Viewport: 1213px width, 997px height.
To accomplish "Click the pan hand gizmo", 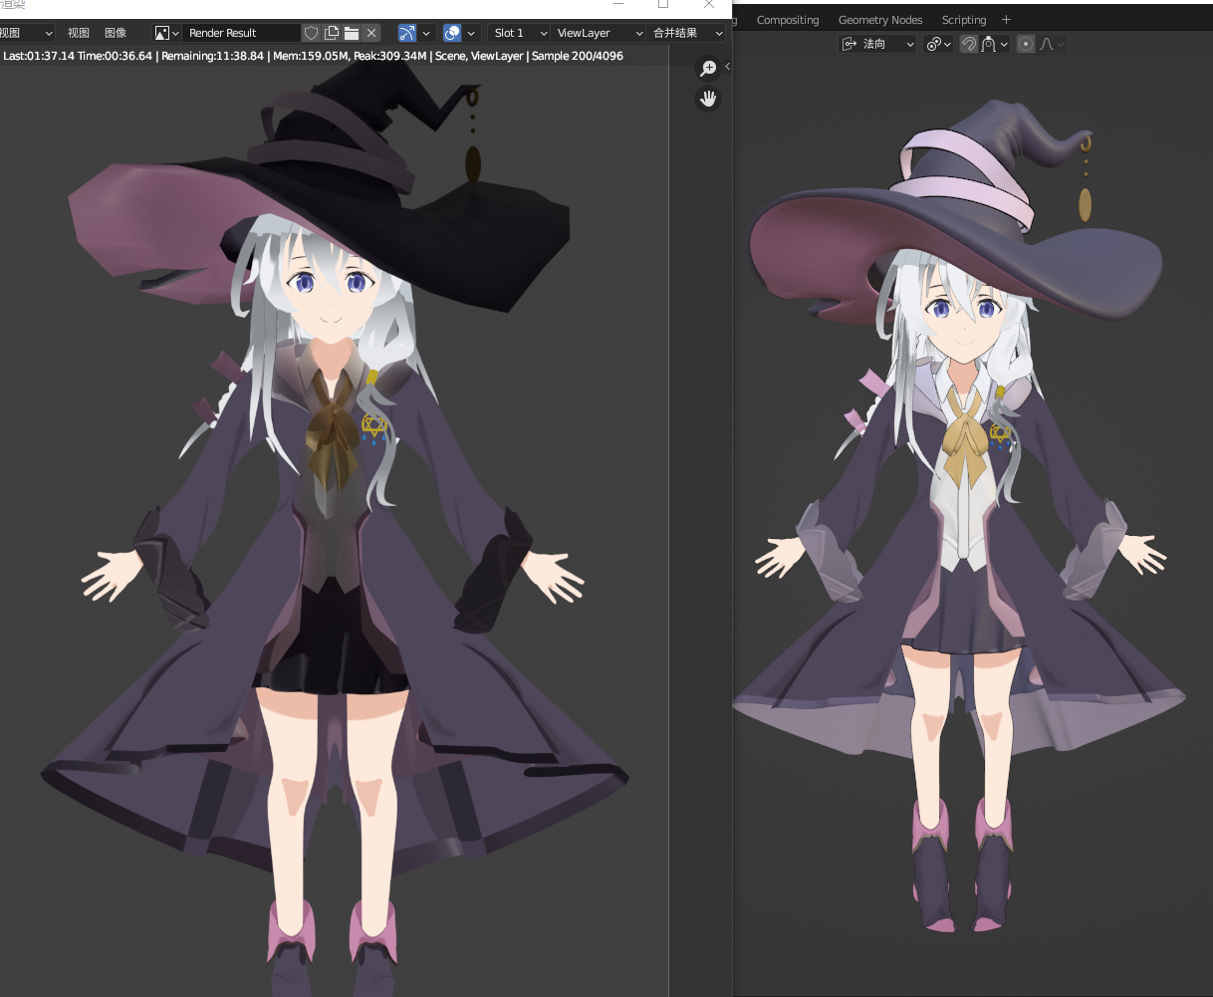I will click(708, 99).
